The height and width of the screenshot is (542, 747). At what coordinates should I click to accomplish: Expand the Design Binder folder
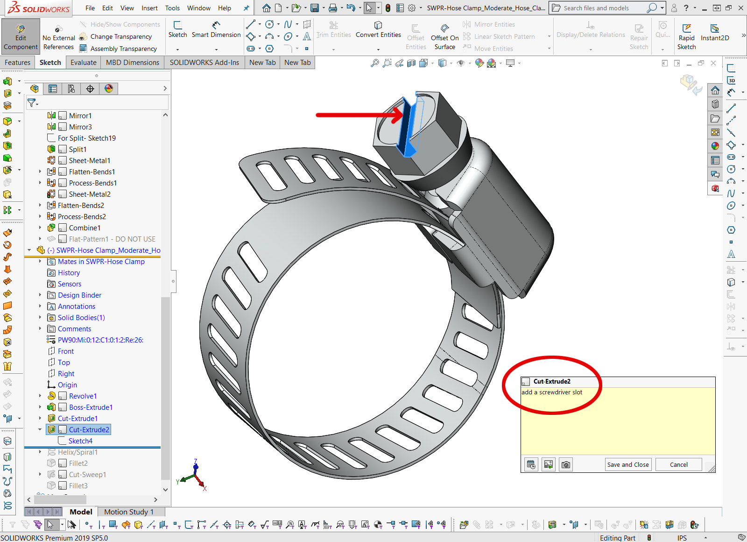(40, 295)
